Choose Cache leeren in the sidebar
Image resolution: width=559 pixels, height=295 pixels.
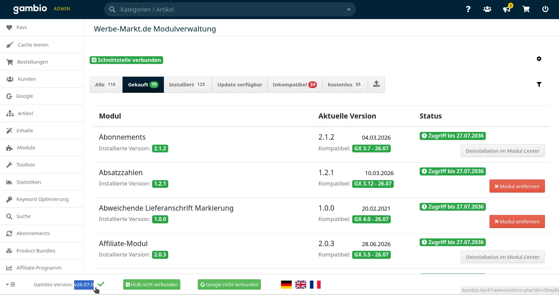coord(42,45)
